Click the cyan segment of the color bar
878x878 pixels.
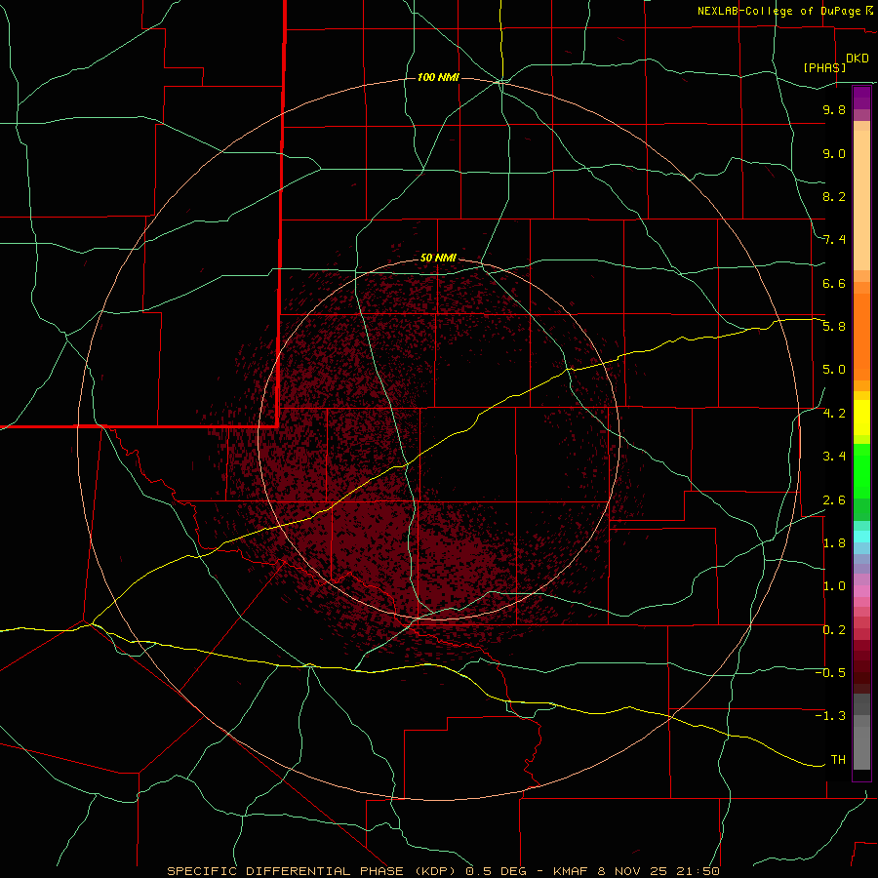861,537
